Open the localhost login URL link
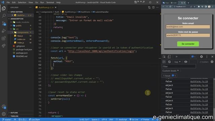This screenshot has height=121, width=215. click(x=101, y=51)
